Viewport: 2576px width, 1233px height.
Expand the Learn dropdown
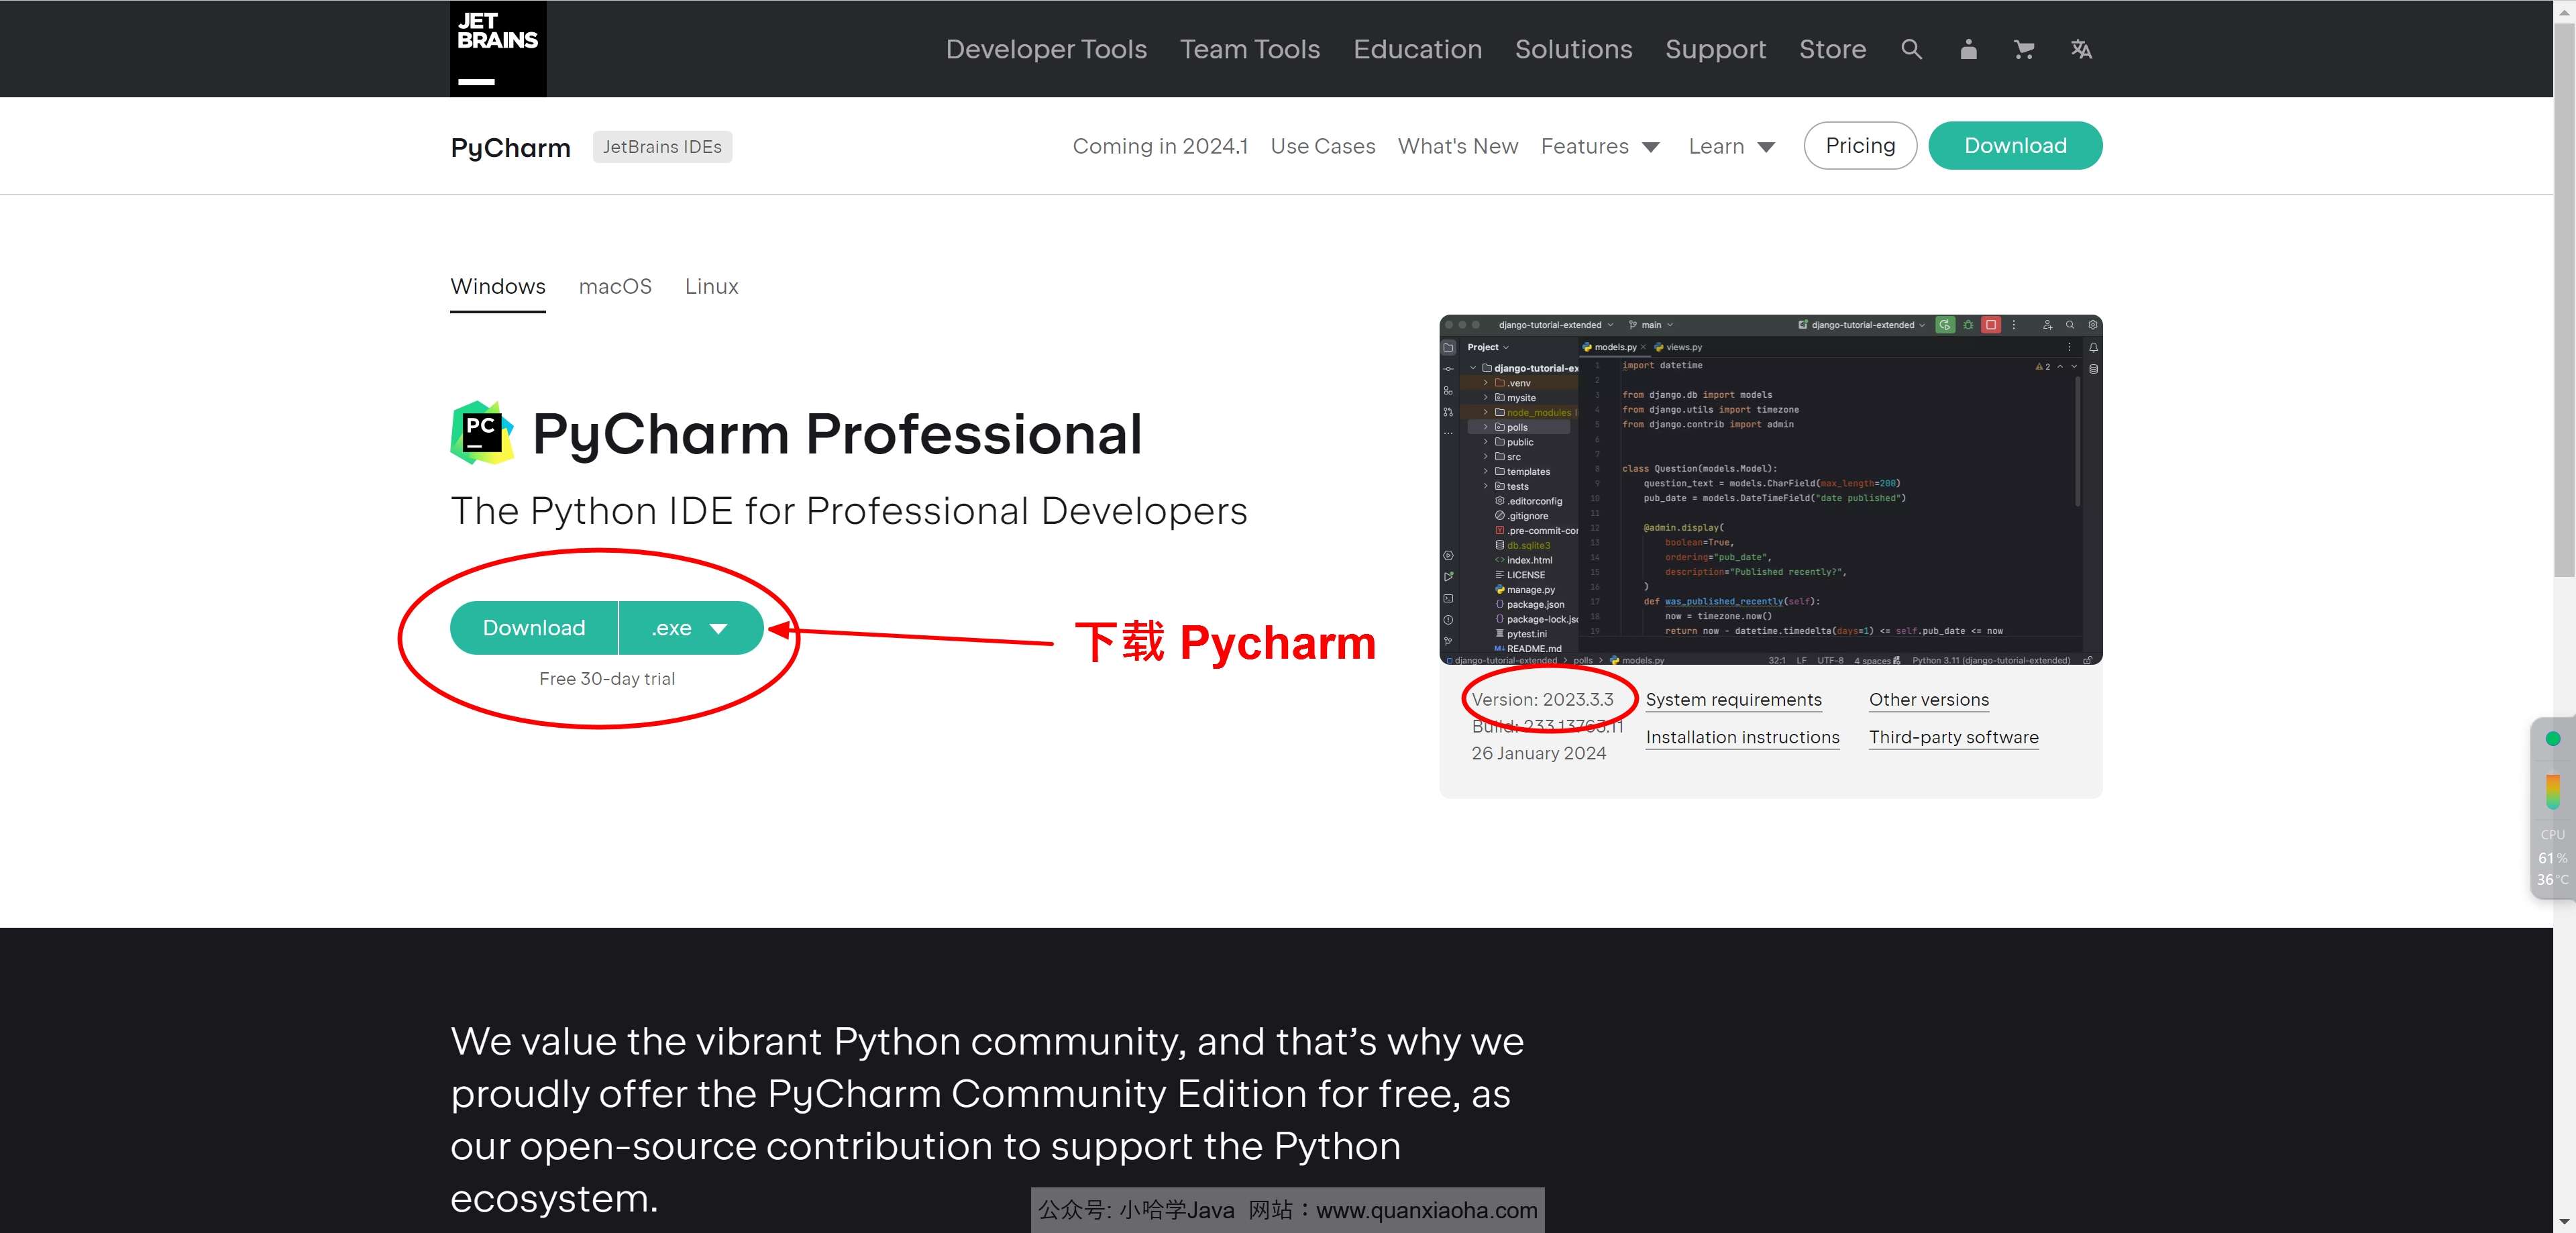[1731, 146]
